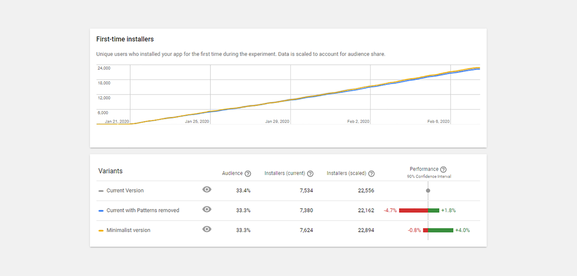Click the Jan 29, 2020 axis label

pos(277,122)
